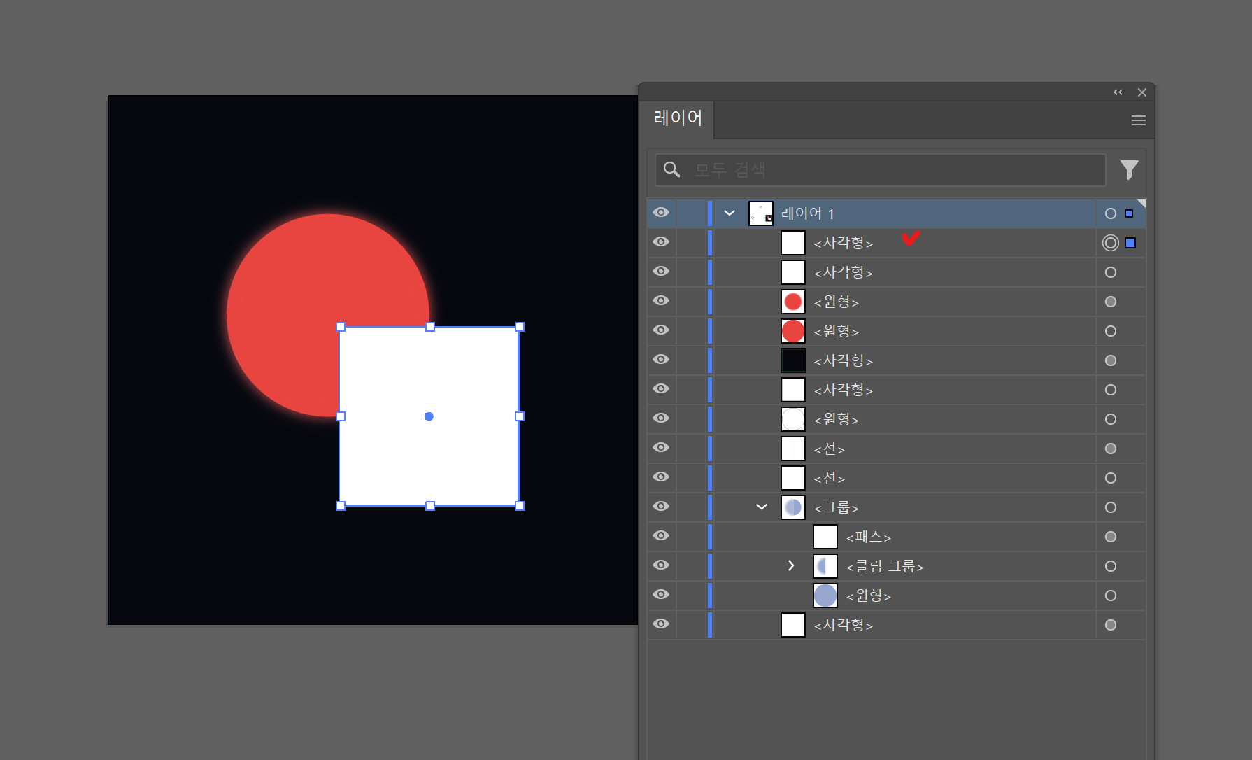Hide the white-circle <원형> row via eye
This screenshot has height=760, width=1252.
coord(661,418)
